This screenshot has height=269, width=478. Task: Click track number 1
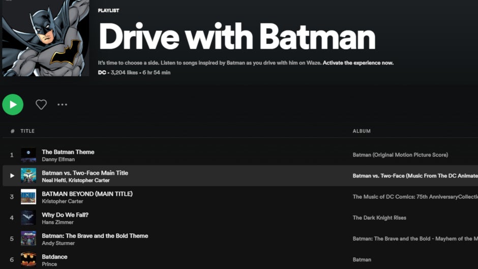12,155
